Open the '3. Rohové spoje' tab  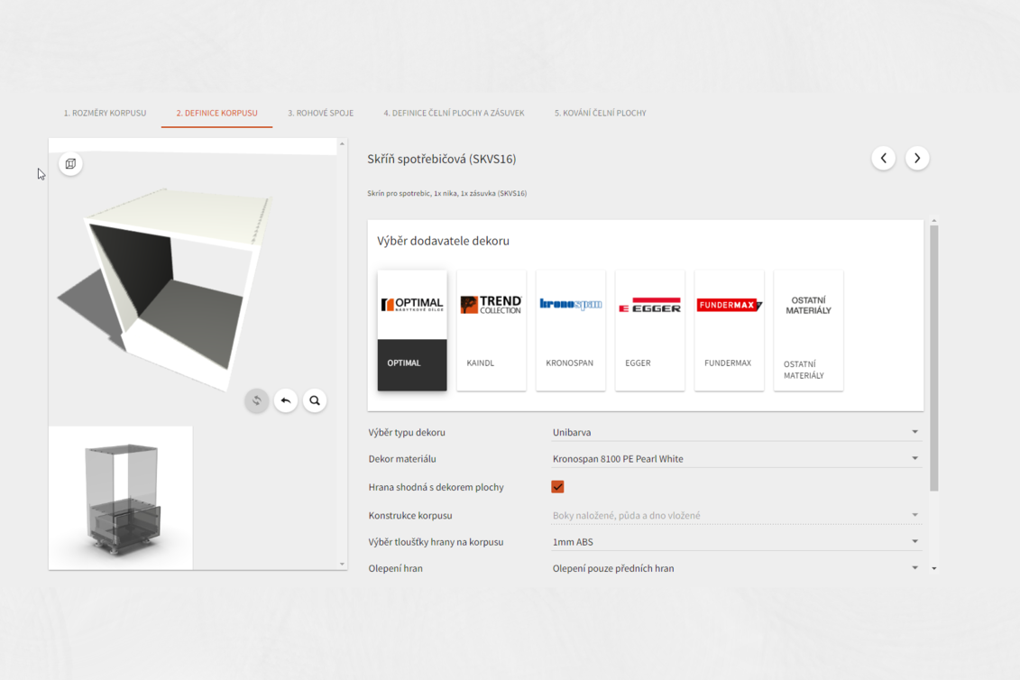coord(320,114)
